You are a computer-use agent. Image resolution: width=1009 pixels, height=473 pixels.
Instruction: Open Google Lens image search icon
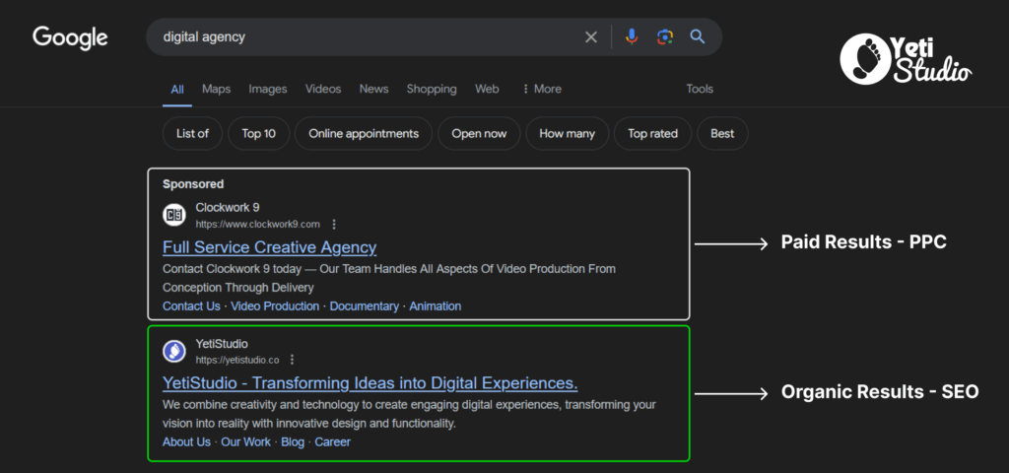pyautogui.click(x=665, y=36)
